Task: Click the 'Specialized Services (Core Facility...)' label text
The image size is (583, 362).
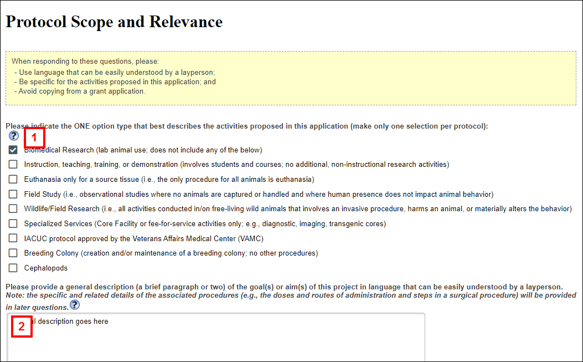Action: [x=205, y=224]
